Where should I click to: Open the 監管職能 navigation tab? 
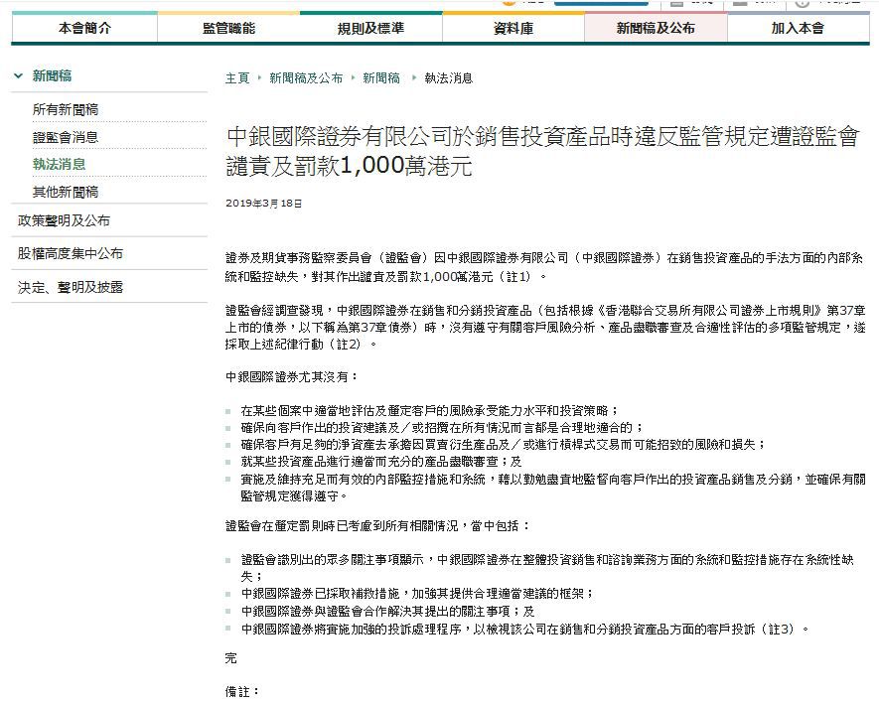[x=228, y=28]
